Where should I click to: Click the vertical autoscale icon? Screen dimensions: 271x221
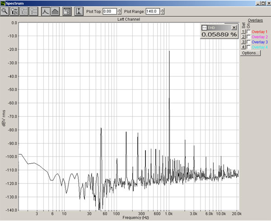[x=79, y=11]
